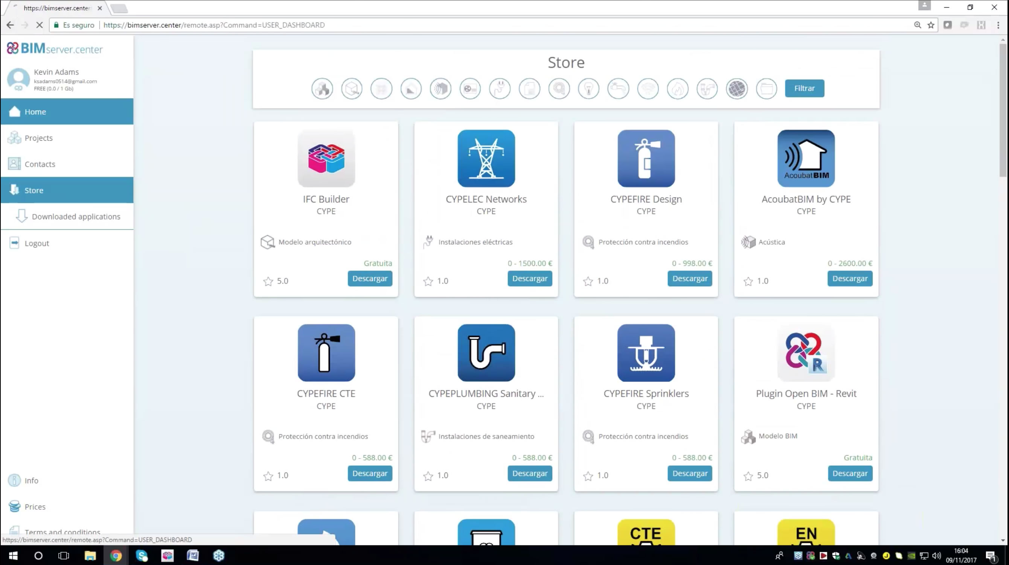Rate CYPEFIRE Design with the star icon
Image resolution: width=1009 pixels, height=565 pixels.
pyautogui.click(x=588, y=281)
